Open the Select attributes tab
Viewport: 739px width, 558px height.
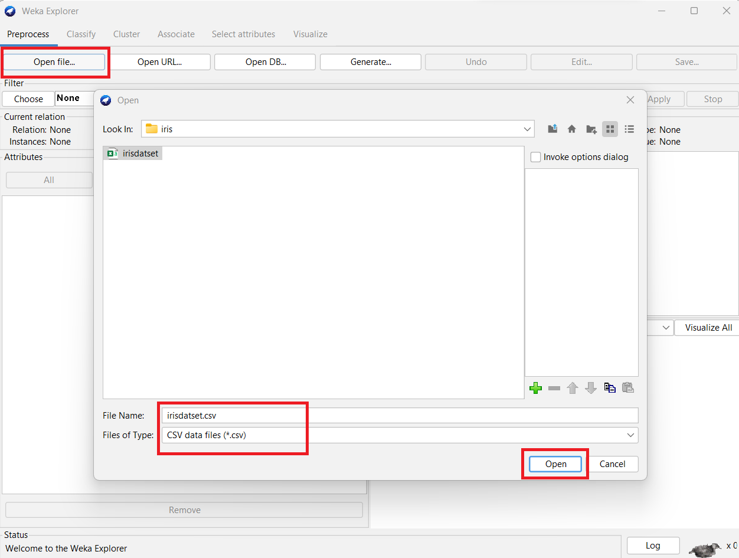244,34
